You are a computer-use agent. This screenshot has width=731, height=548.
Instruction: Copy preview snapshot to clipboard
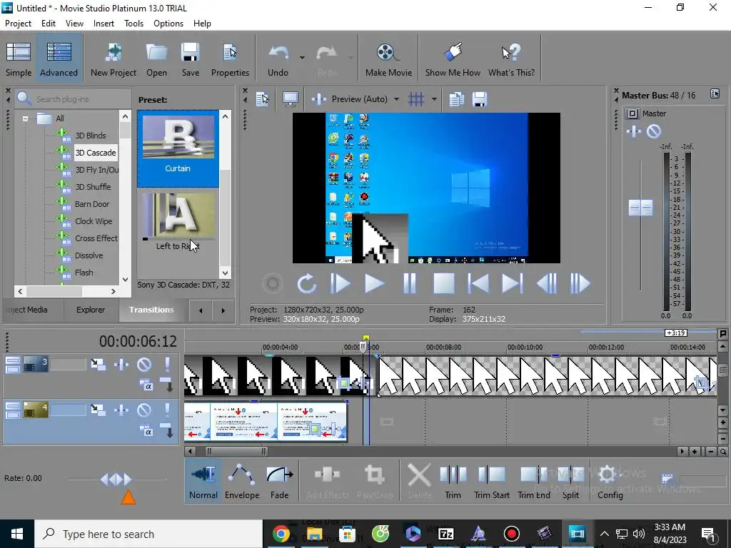tap(456, 99)
